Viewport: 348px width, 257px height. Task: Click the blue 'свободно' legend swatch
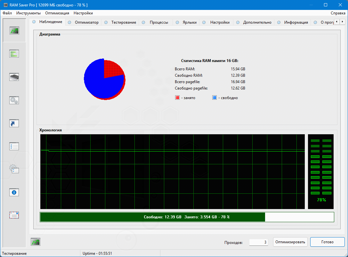(x=214, y=98)
